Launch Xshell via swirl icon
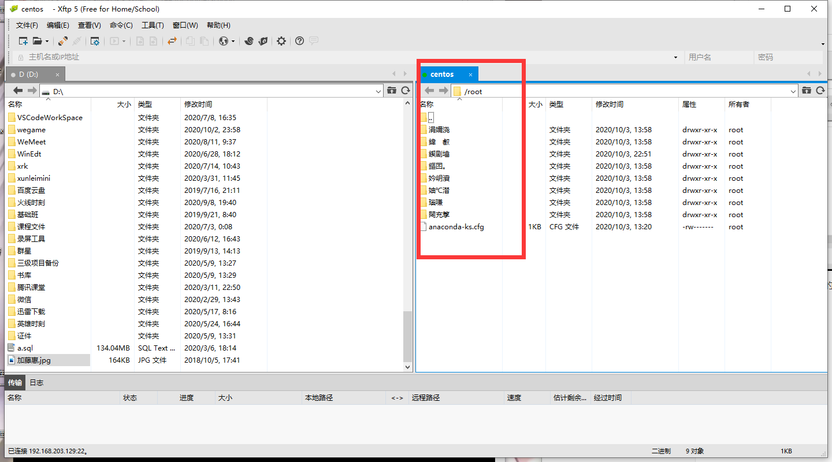The image size is (832, 462). pos(249,41)
